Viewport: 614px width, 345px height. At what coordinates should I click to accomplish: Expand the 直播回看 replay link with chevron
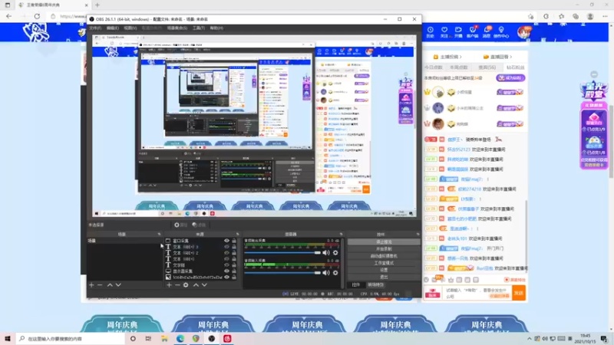click(x=497, y=57)
